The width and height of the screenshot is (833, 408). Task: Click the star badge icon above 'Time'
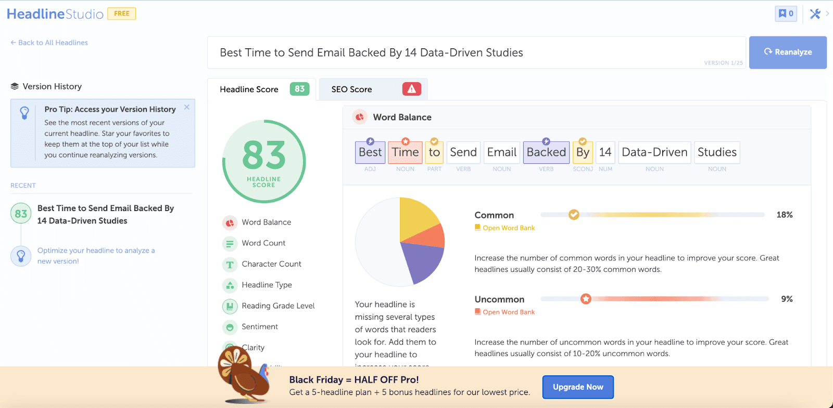coord(406,141)
